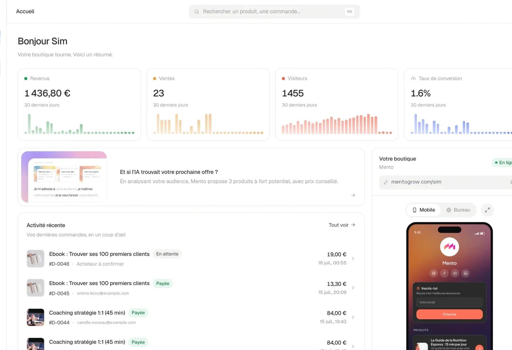
Task: Click the orange Ventes indicator dot
Action: [155, 79]
